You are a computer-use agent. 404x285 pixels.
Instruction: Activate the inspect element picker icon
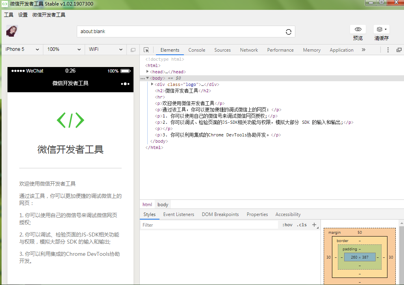[146, 50]
